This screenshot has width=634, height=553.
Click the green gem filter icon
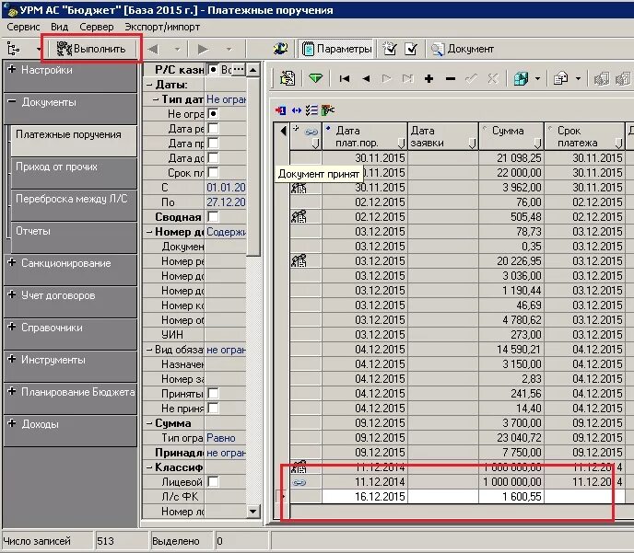coord(315,78)
